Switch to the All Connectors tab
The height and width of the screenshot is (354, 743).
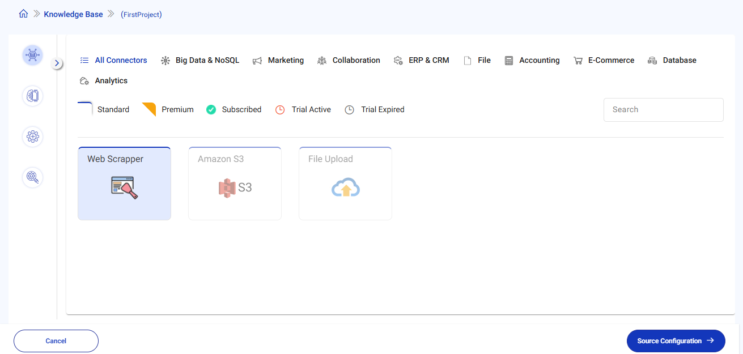tap(114, 60)
